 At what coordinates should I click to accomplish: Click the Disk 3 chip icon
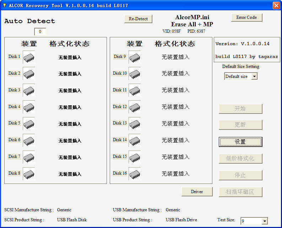(29, 90)
